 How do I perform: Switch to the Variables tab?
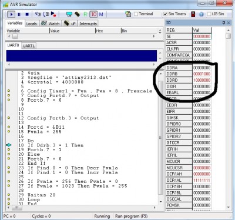(x=15, y=23)
